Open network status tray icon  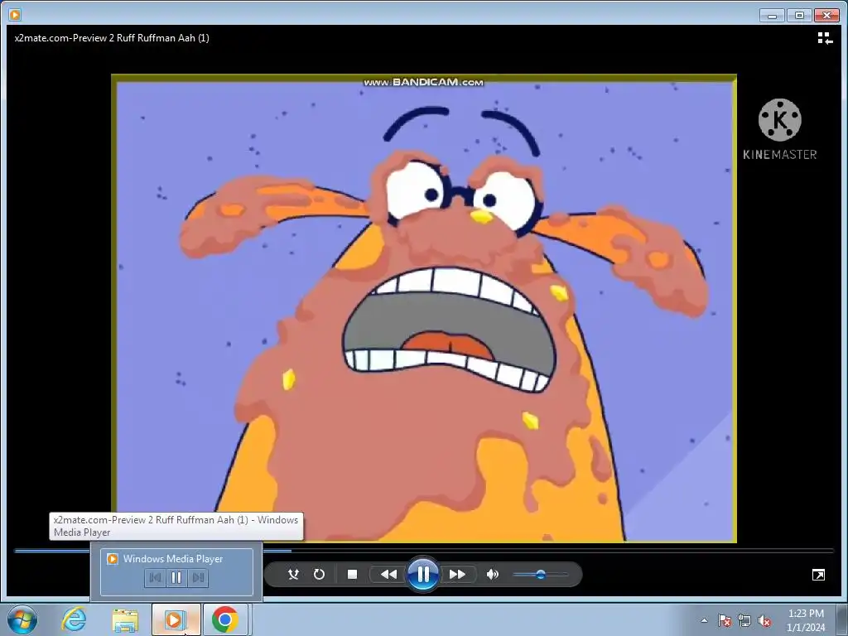tap(744, 620)
